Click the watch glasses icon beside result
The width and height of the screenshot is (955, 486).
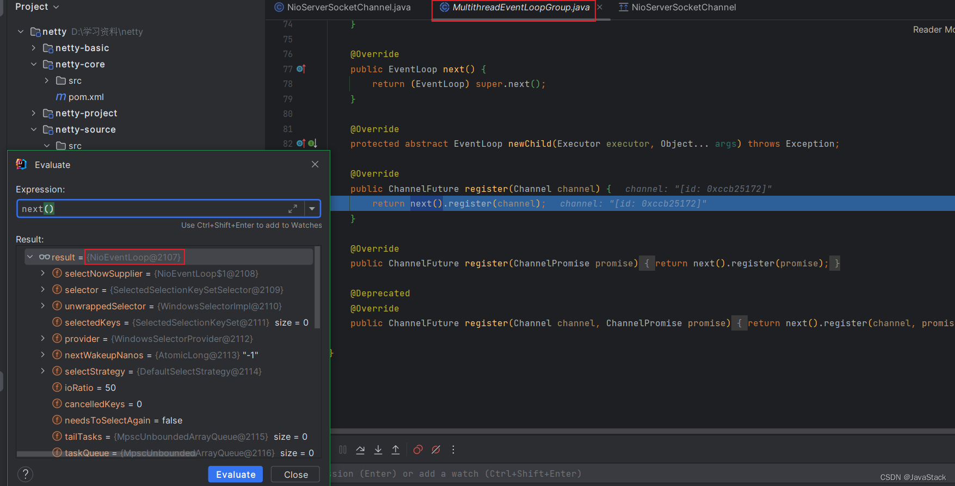pos(45,257)
